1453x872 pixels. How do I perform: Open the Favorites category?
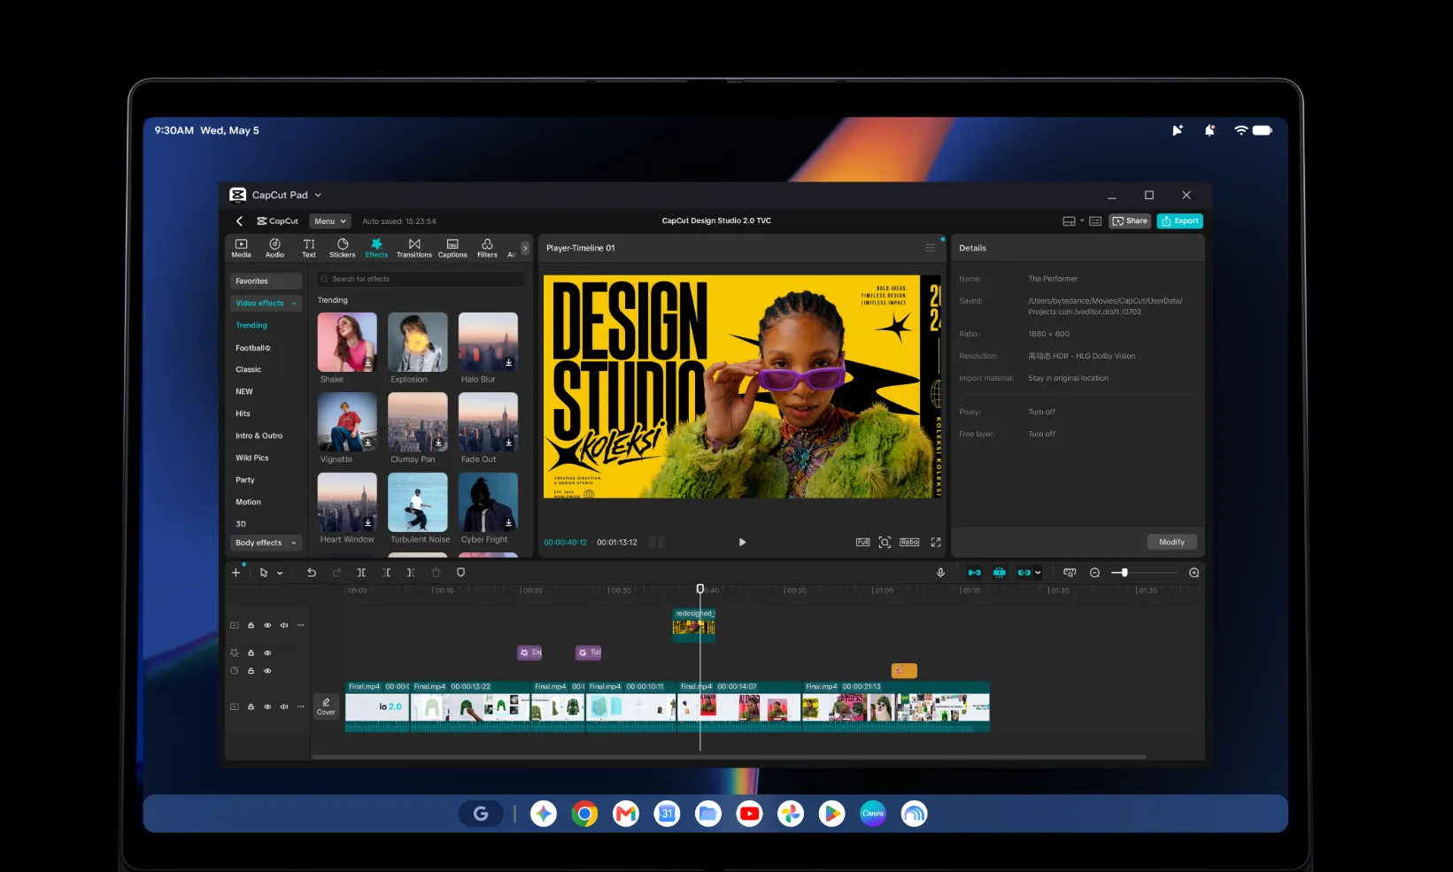coord(266,282)
